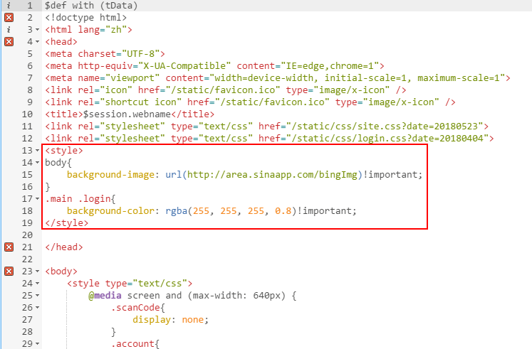Image resolution: width=532 pixels, height=349 pixels.
Task: Click the error marker beside line 4
Action: click(9, 42)
